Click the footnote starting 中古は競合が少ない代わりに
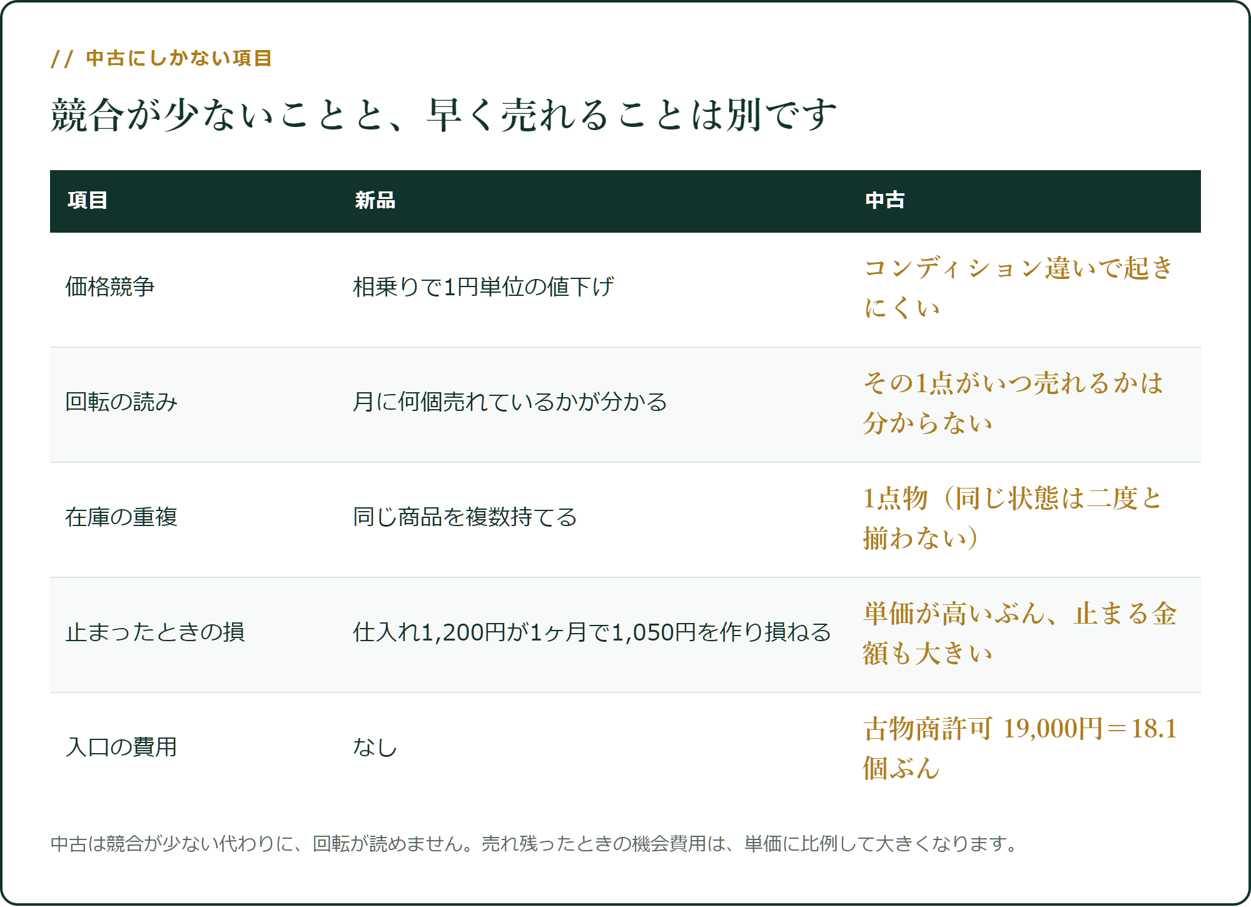Image resolution: width=1251 pixels, height=907 pixels. click(535, 844)
